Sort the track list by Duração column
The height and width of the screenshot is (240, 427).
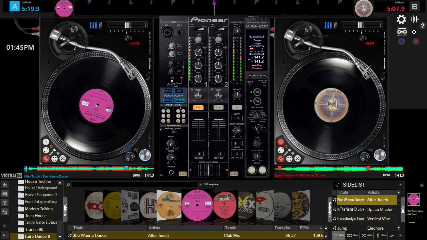click(x=286, y=228)
